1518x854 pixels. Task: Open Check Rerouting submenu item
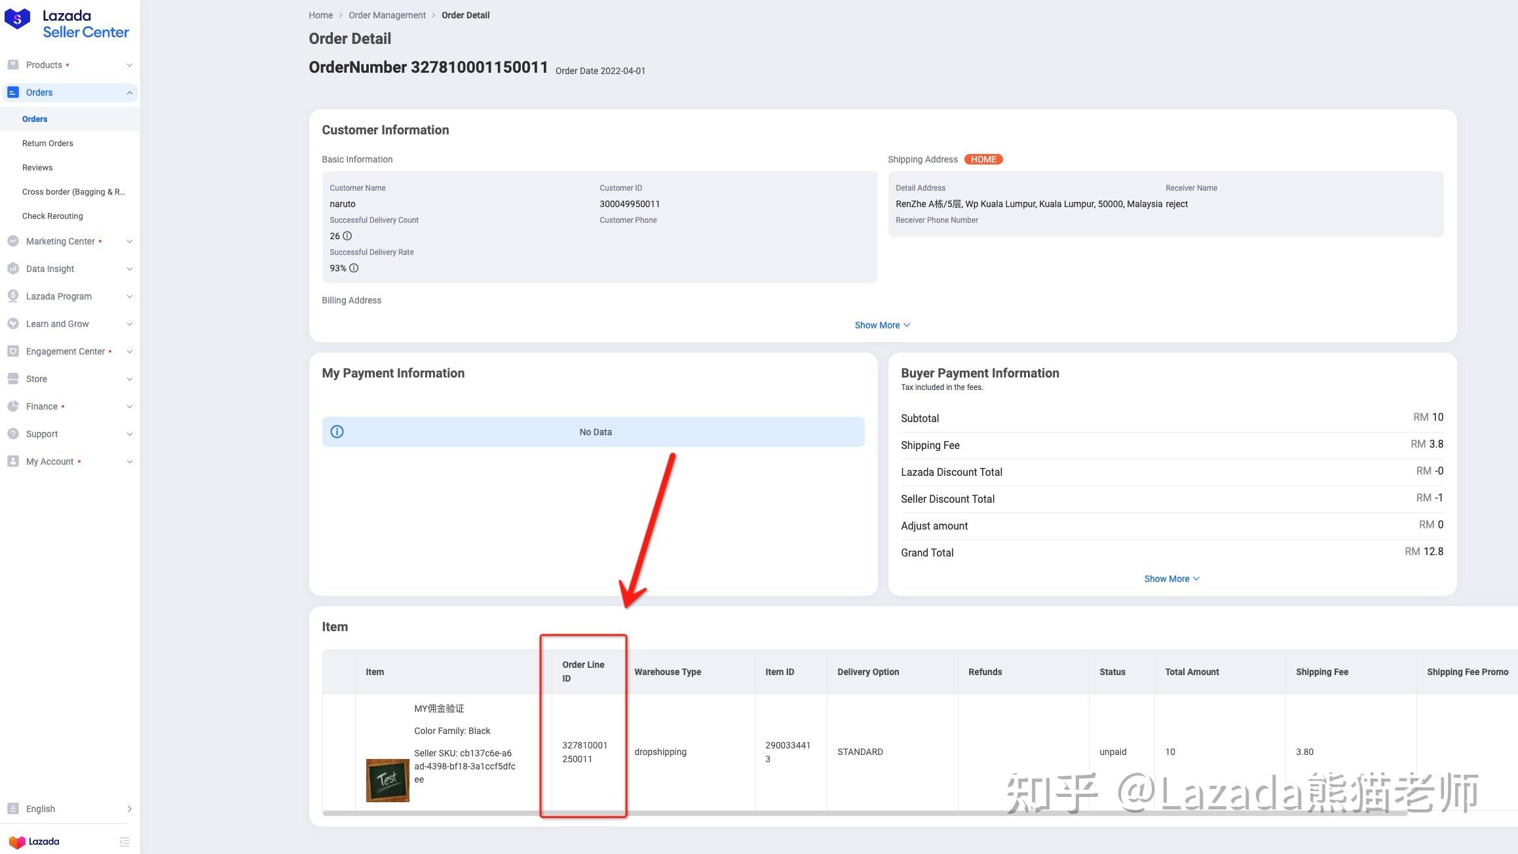coord(52,216)
